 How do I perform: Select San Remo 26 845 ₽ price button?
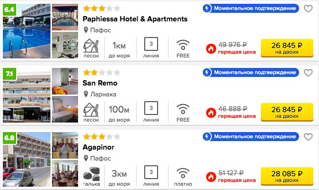pos(287,112)
